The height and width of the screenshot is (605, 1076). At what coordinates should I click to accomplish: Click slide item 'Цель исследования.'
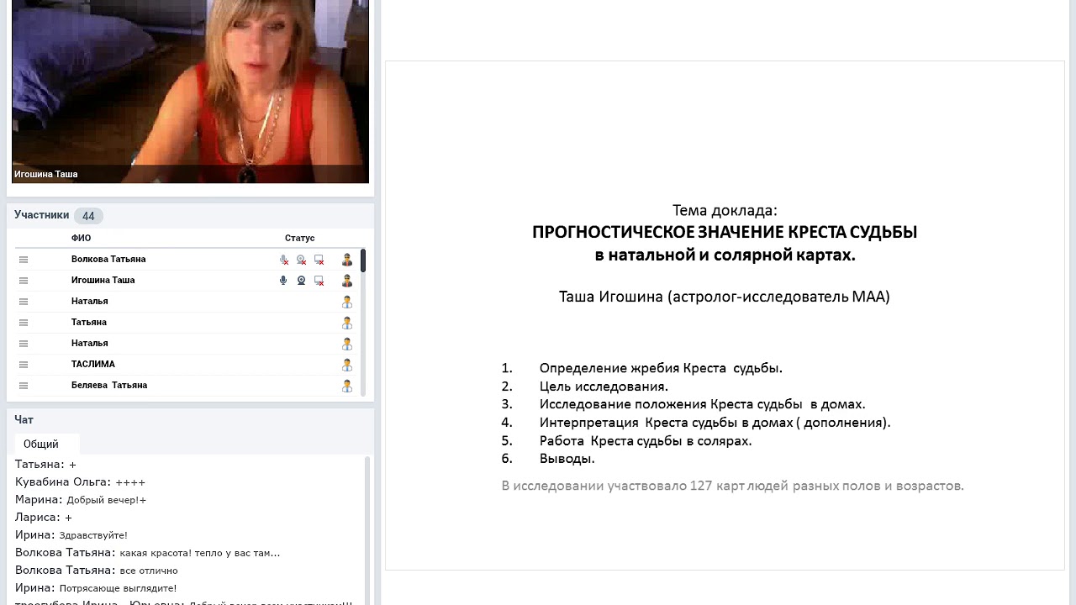coord(604,387)
